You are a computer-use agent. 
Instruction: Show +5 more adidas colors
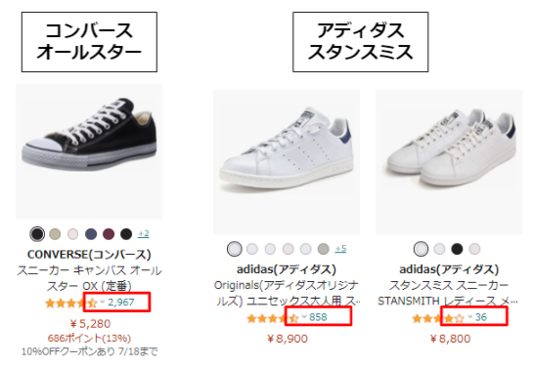tap(340, 249)
